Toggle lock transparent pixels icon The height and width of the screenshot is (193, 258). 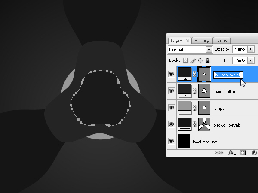coord(185,60)
